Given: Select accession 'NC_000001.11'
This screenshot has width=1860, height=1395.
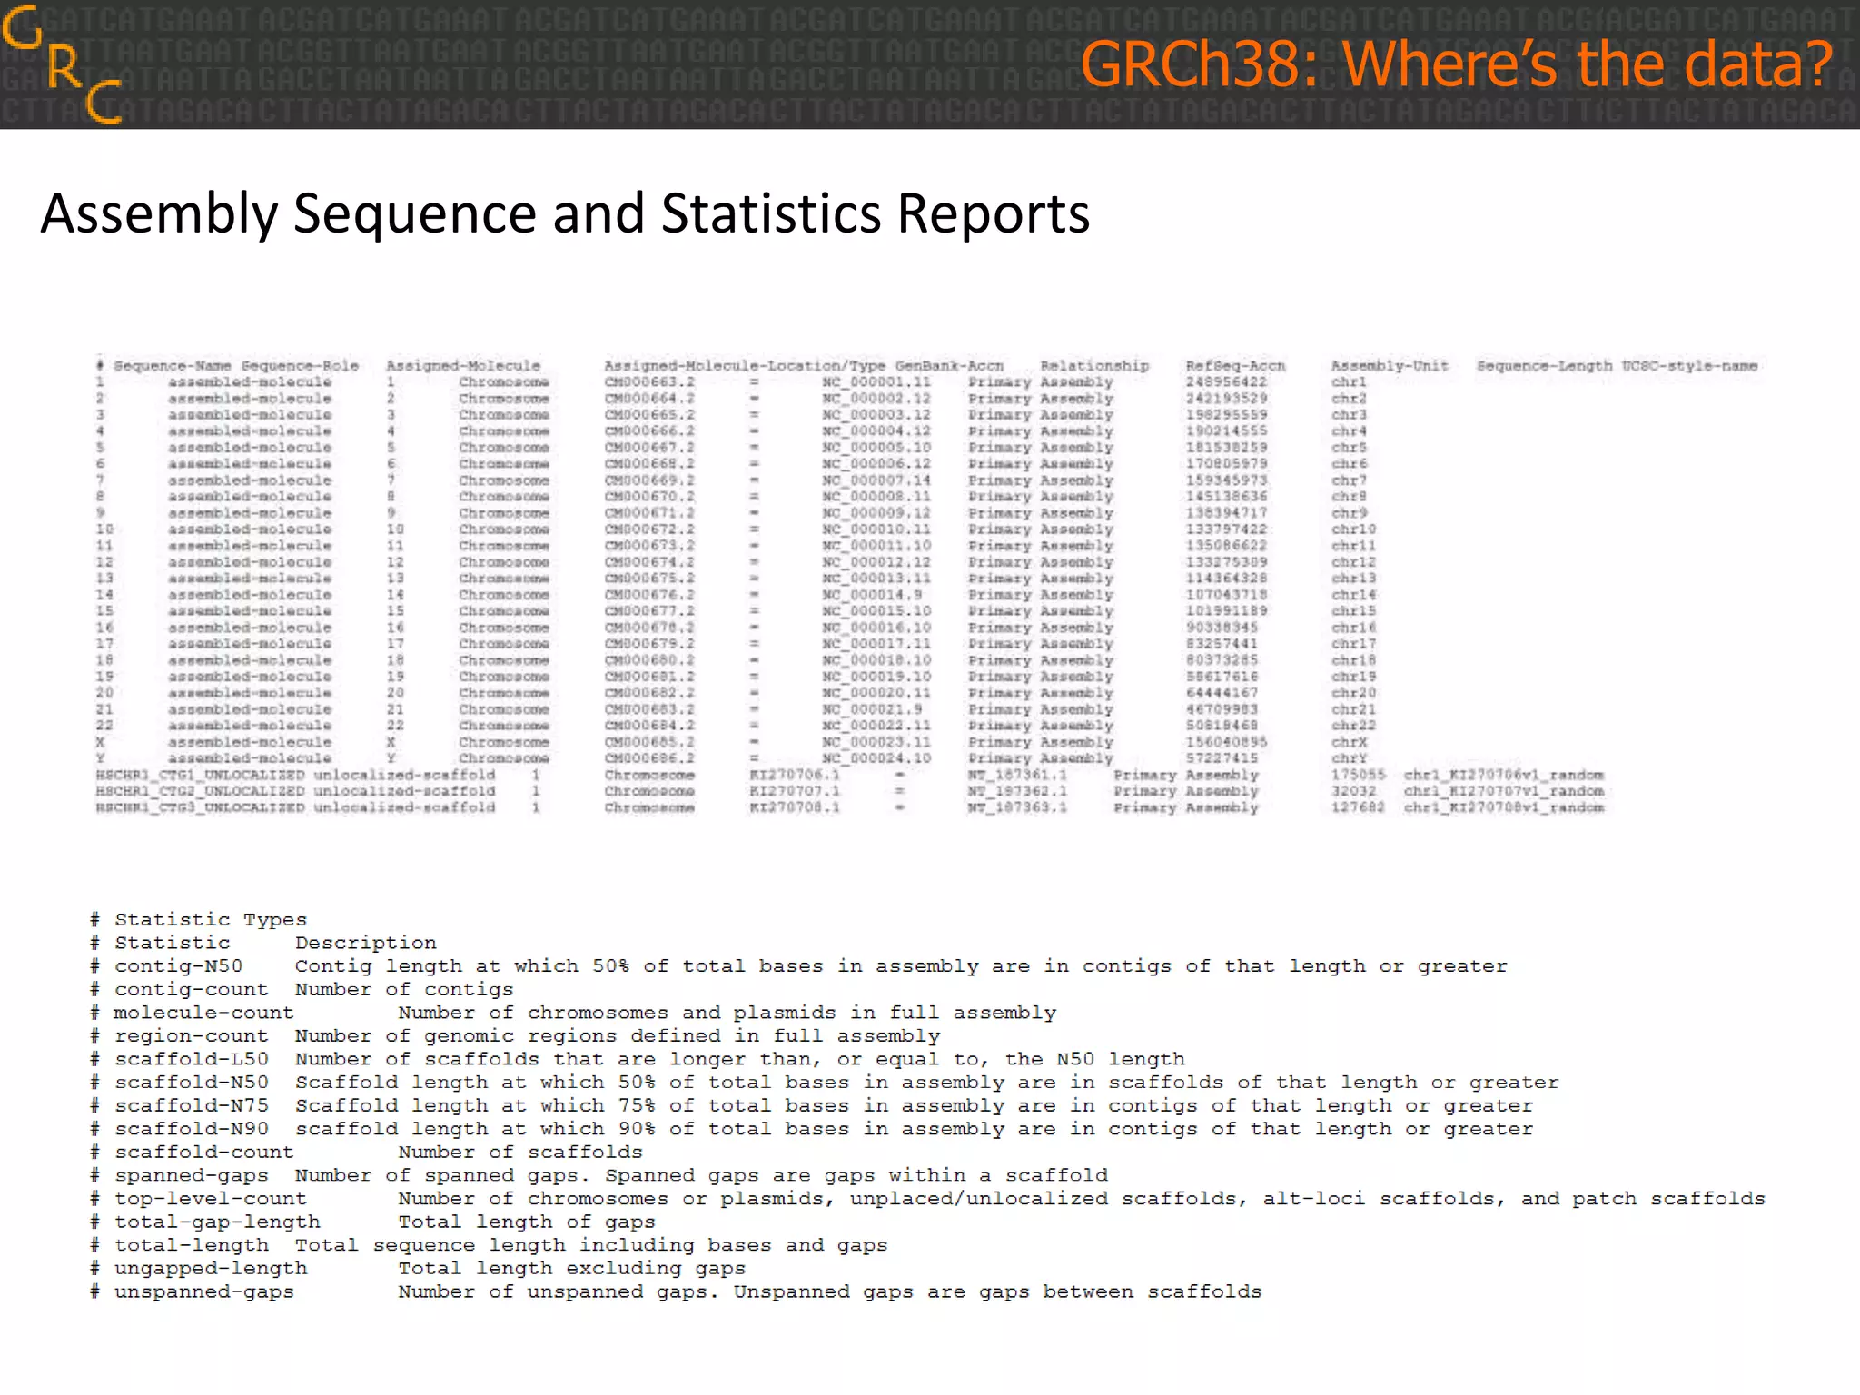Looking at the screenshot, I should [876, 382].
